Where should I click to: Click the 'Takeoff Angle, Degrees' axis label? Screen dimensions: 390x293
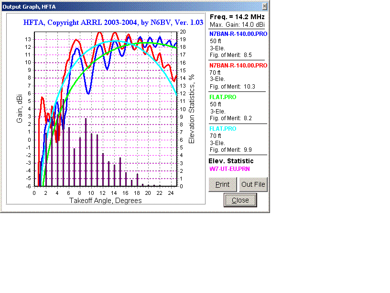[106, 201]
